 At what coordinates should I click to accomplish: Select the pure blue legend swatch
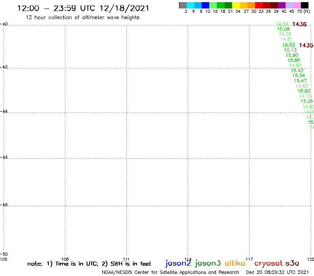tap(205, 5)
